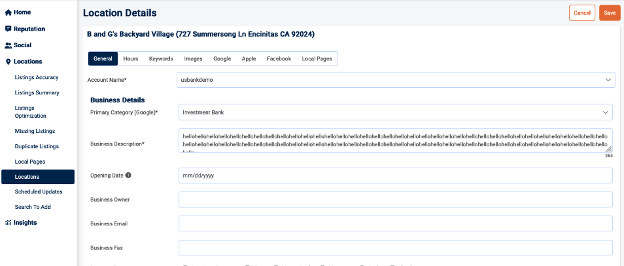Image resolution: width=624 pixels, height=266 pixels.
Task: Click the Business Description text area
Action: pos(395,140)
